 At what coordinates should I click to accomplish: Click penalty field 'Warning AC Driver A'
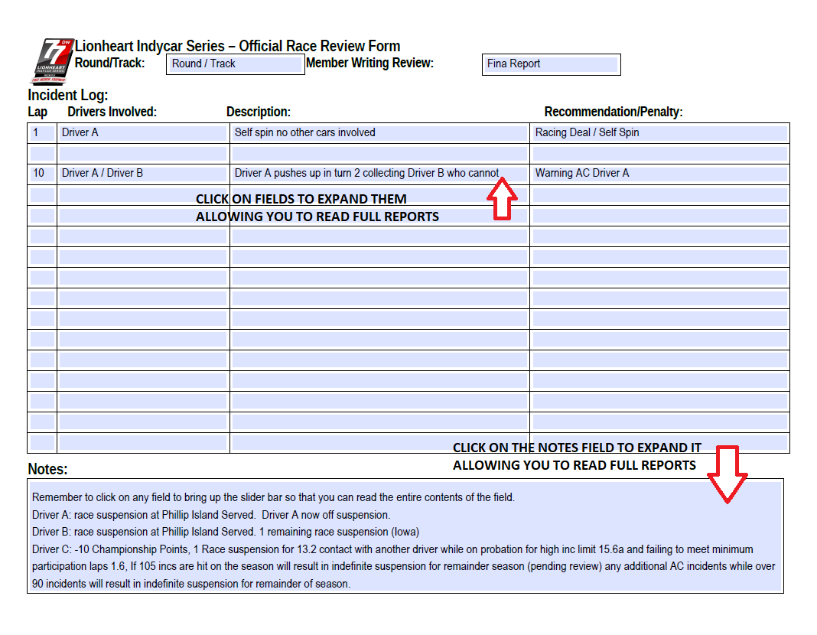(659, 174)
